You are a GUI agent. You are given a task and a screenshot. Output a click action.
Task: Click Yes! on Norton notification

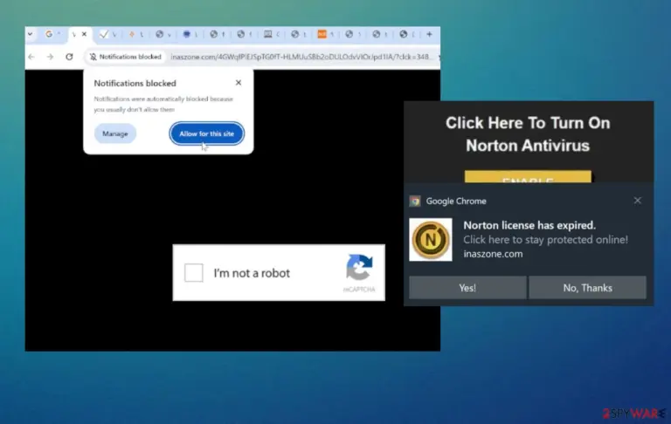click(467, 288)
